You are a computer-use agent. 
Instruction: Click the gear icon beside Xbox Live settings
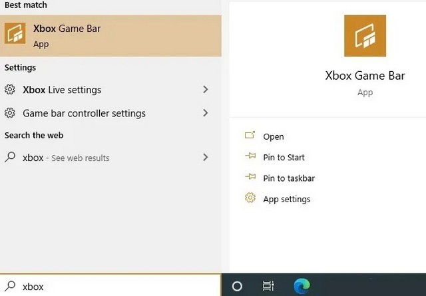10,90
